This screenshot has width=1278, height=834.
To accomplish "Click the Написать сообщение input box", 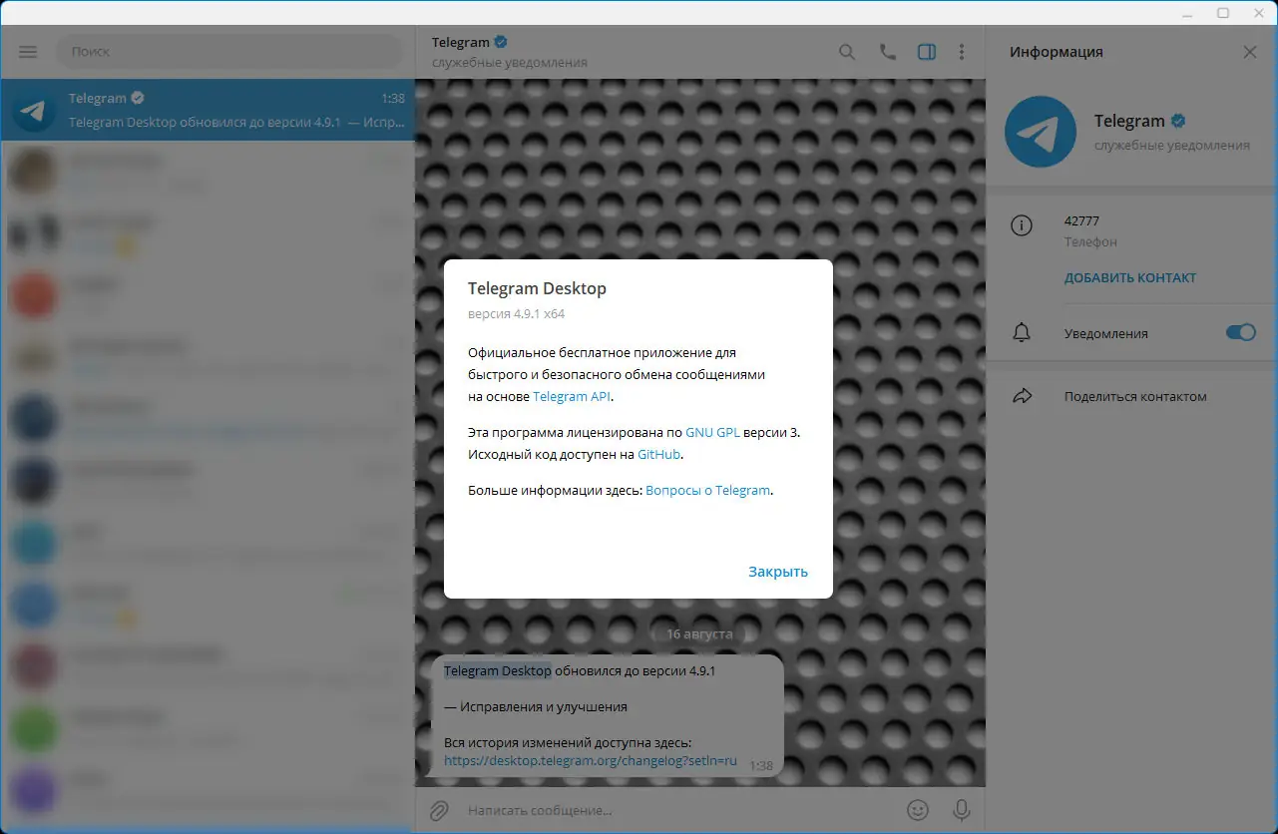I will pos(678,810).
